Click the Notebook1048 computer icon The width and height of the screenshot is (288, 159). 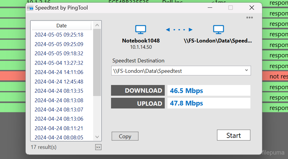click(x=141, y=29)
